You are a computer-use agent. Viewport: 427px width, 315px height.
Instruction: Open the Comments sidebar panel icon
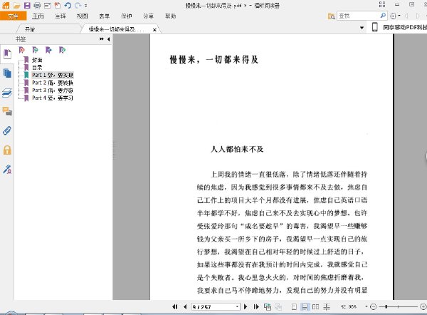point(7,111)
